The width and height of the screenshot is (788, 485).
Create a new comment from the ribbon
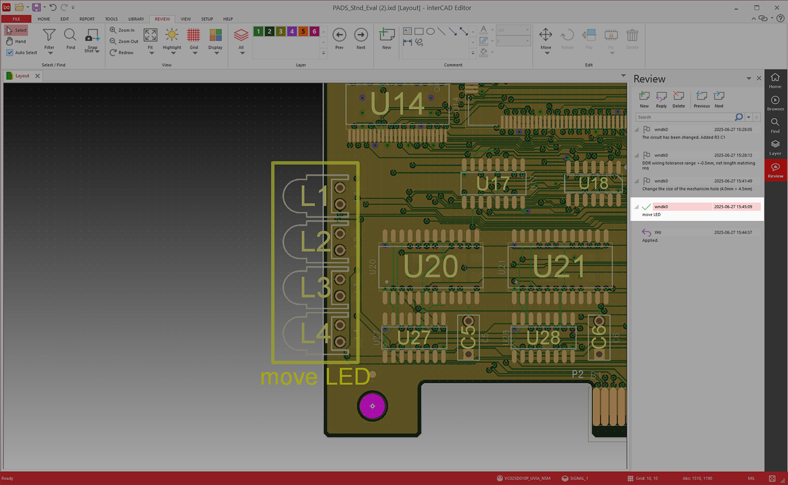click(x=386, y=39)
